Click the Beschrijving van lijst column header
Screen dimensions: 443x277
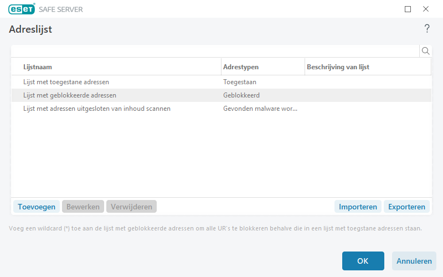[368, 67]
